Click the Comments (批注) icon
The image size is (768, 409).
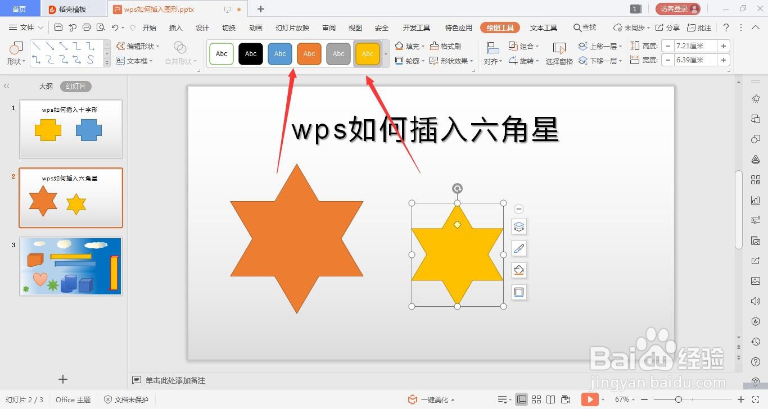tap(699, 28)
